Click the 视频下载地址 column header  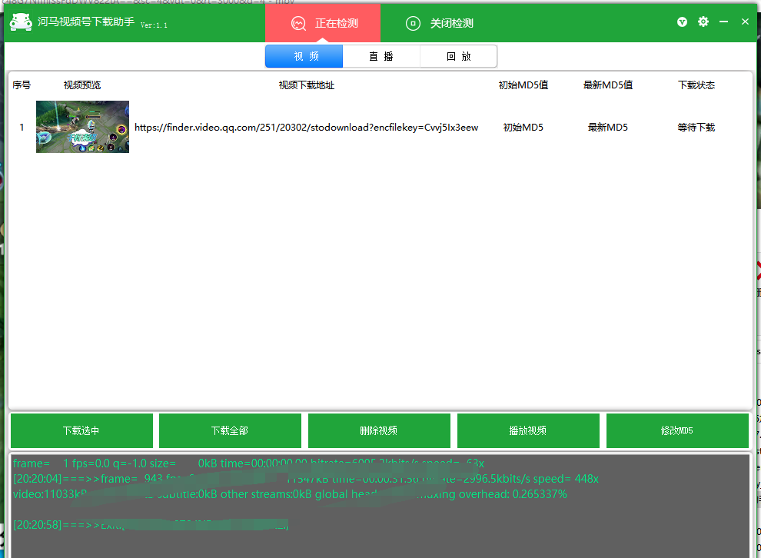(x=306, y=85)
